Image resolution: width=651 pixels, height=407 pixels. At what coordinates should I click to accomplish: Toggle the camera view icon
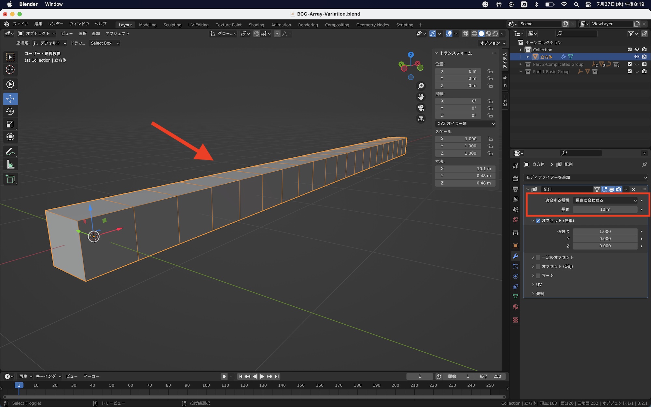[421, 108]
